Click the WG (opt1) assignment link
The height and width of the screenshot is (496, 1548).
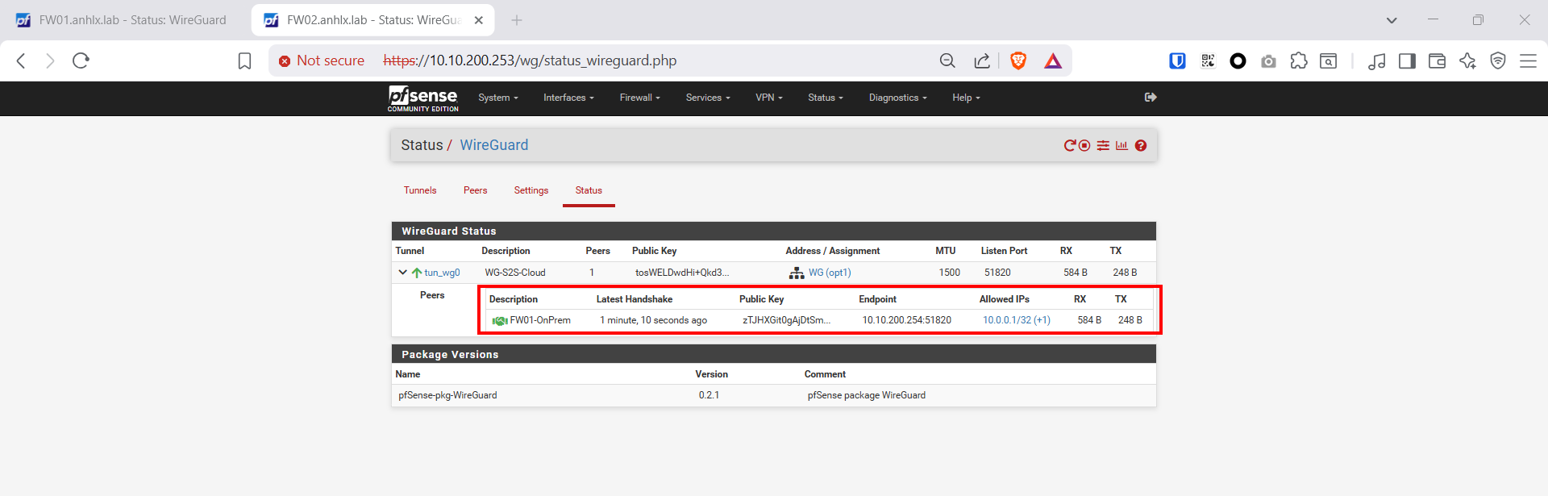click(x=830, y=273)
